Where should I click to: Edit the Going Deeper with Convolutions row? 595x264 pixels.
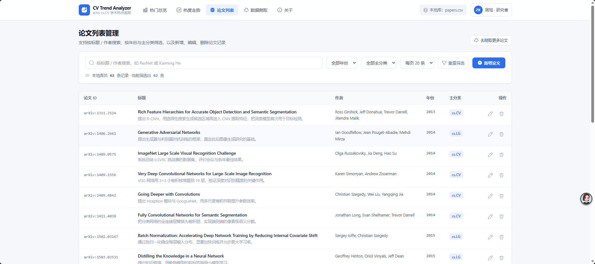tap(490, 196)
